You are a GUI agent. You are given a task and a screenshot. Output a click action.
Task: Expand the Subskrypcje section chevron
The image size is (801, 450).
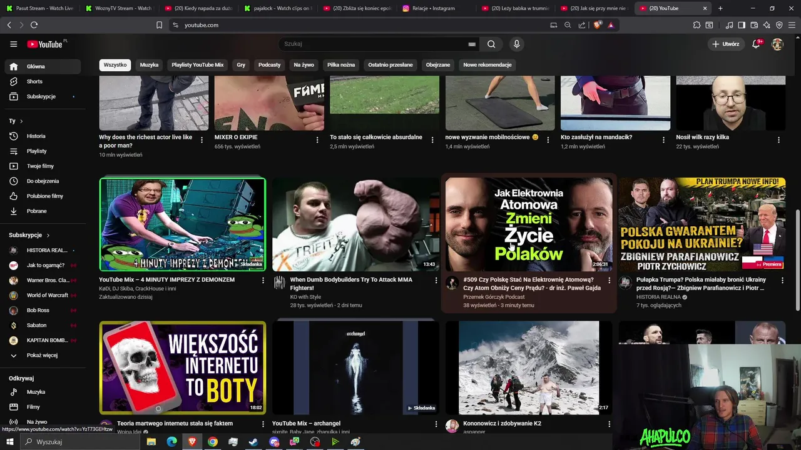tap(48, 235)
